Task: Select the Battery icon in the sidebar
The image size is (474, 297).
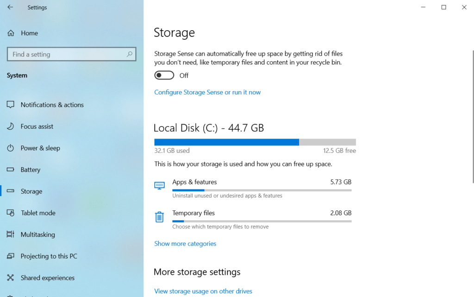Action: (x=11, y=170)
